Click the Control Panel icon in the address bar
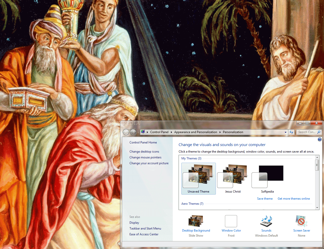Screen dimensions: 324x249 [x=143, y=132]
